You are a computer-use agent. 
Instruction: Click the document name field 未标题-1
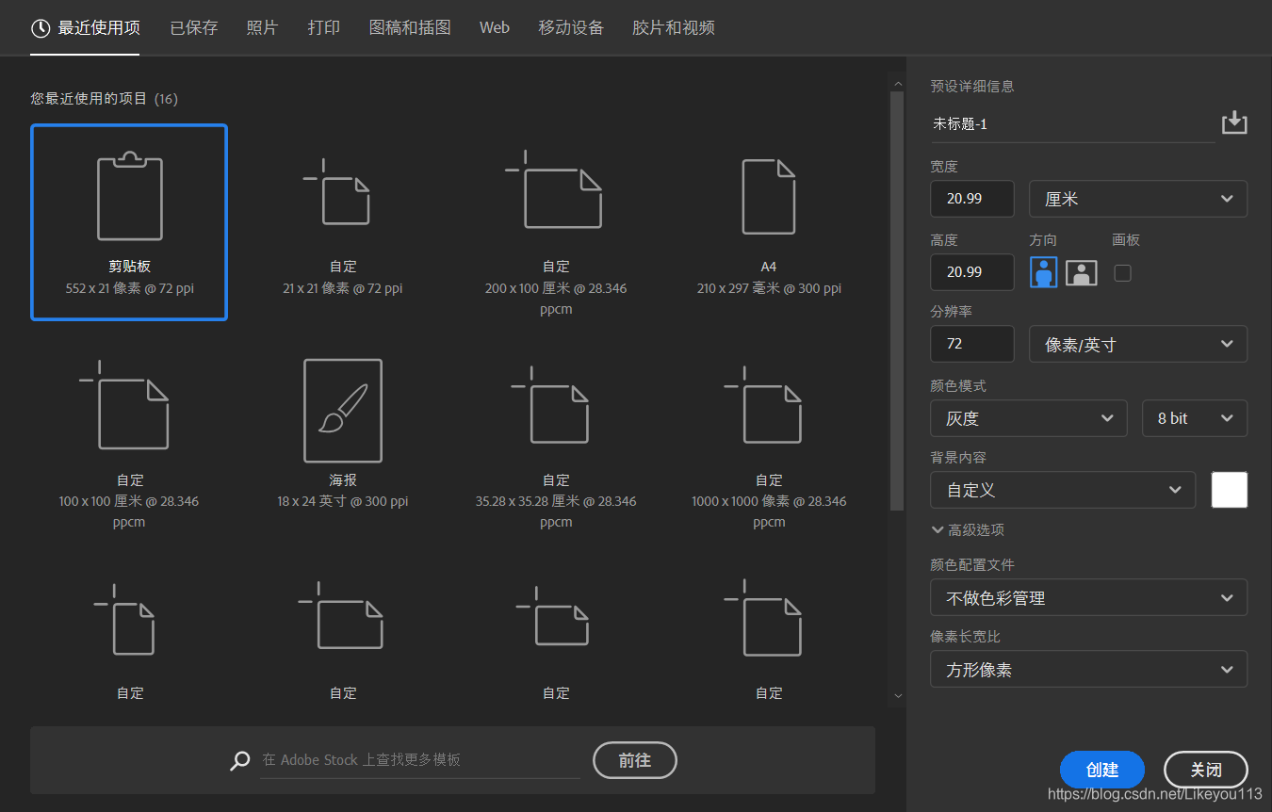point(1073,124)
